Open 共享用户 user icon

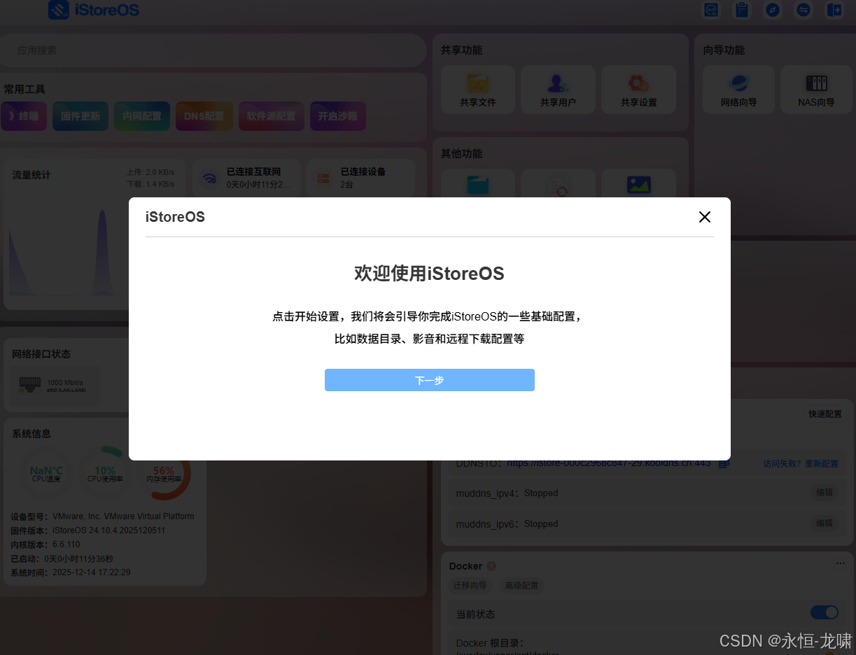click(558, 84)
